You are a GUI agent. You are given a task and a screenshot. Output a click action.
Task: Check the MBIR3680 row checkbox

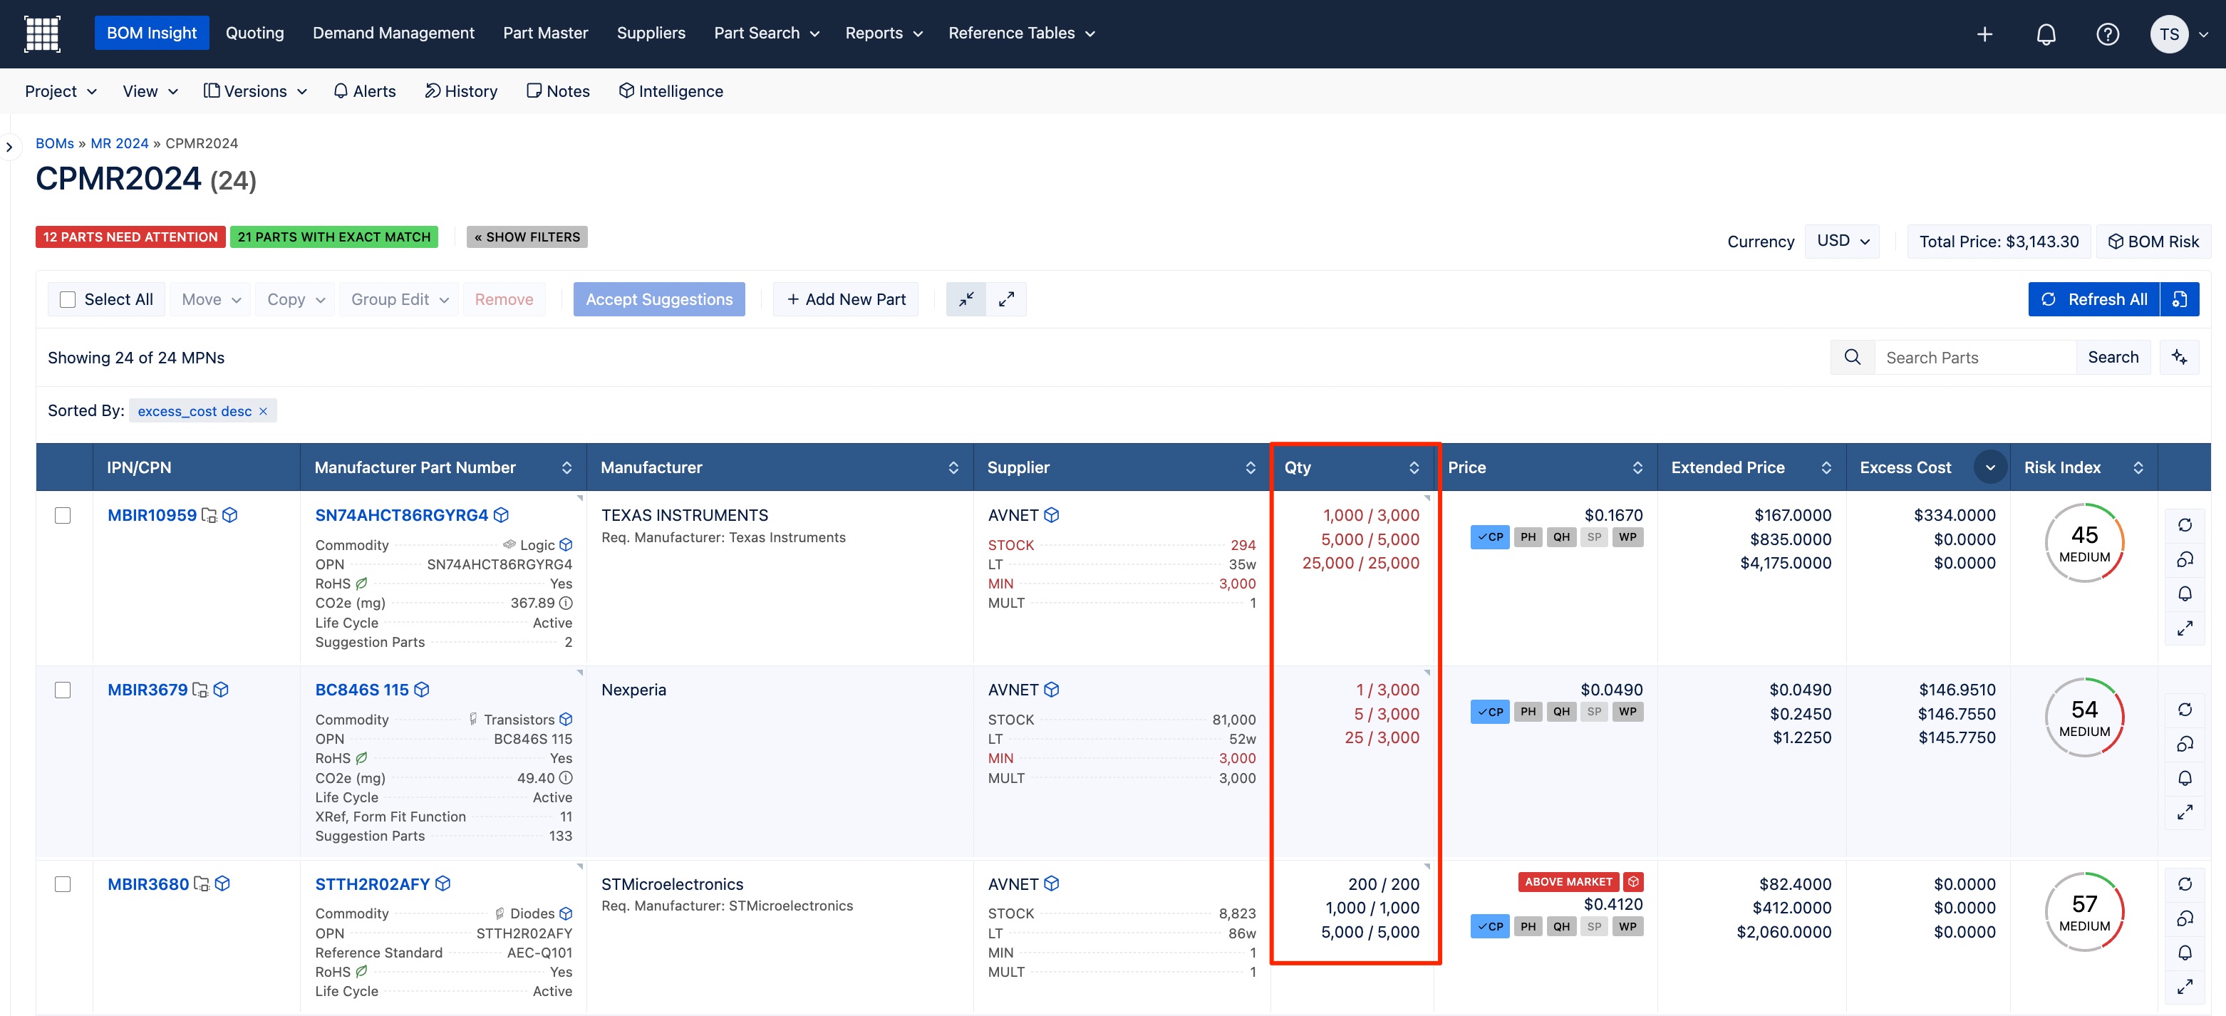tap(62, 883)
